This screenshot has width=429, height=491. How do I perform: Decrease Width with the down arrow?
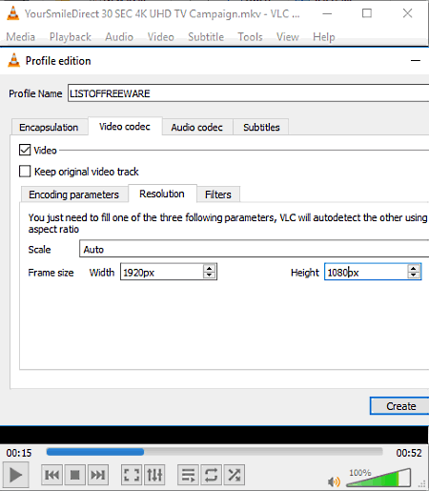(209, 276)
